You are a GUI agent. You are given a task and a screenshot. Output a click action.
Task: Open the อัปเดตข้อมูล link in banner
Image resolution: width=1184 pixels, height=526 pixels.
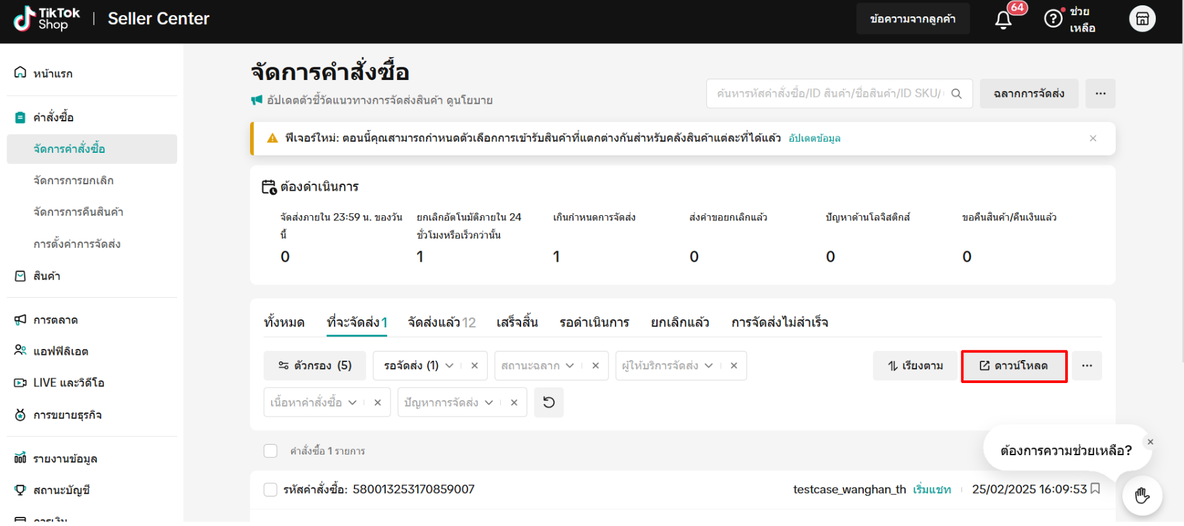click(x=814, y=138)
